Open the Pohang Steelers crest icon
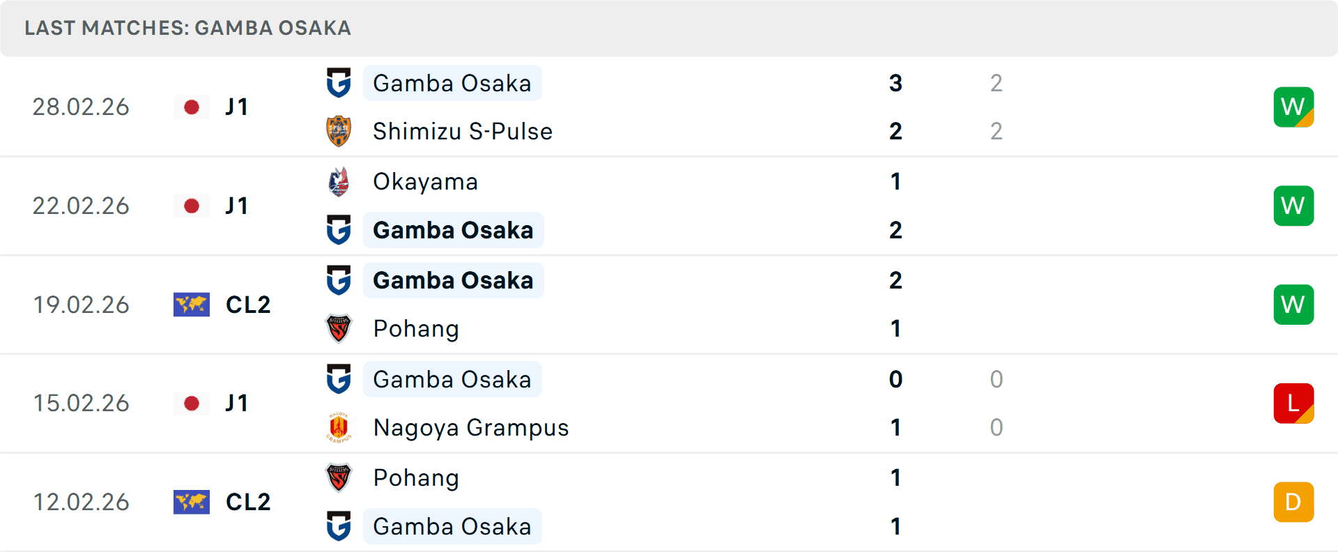 338,328
